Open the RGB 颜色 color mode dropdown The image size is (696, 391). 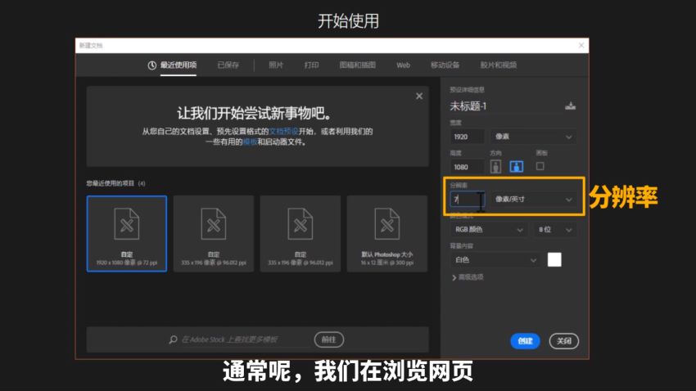pyautogui.click(x=488, y=230)
